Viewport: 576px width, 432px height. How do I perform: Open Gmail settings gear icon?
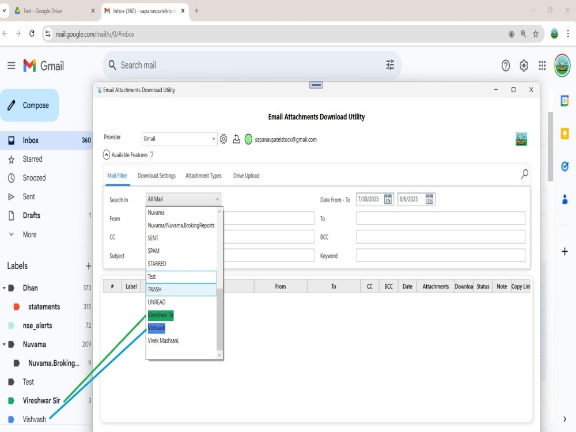point(524,66)
